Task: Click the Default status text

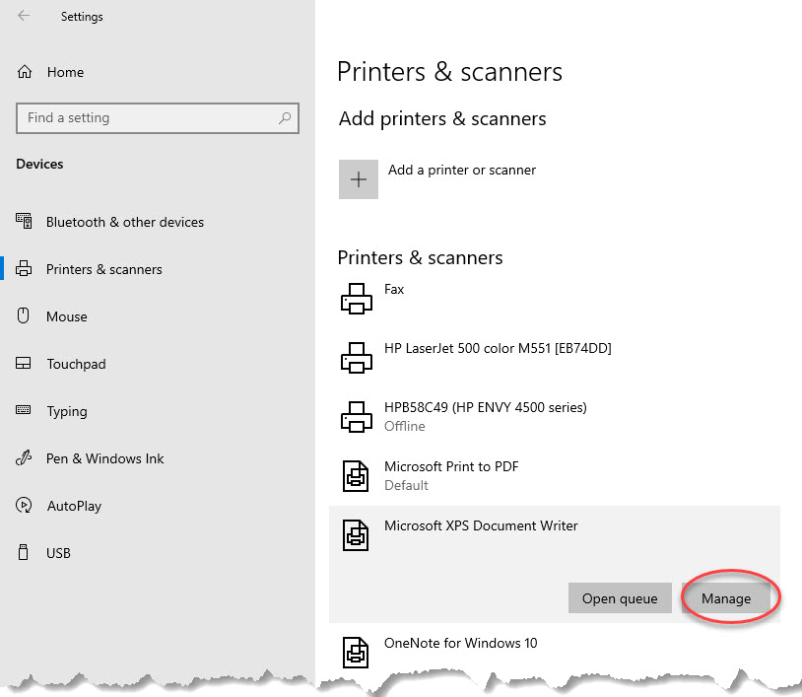Action: (406, 485)
